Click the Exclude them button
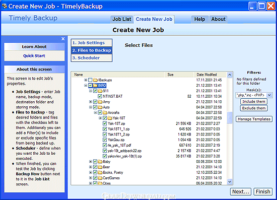Viewport: 277px width, 200px height. (254, 108)
